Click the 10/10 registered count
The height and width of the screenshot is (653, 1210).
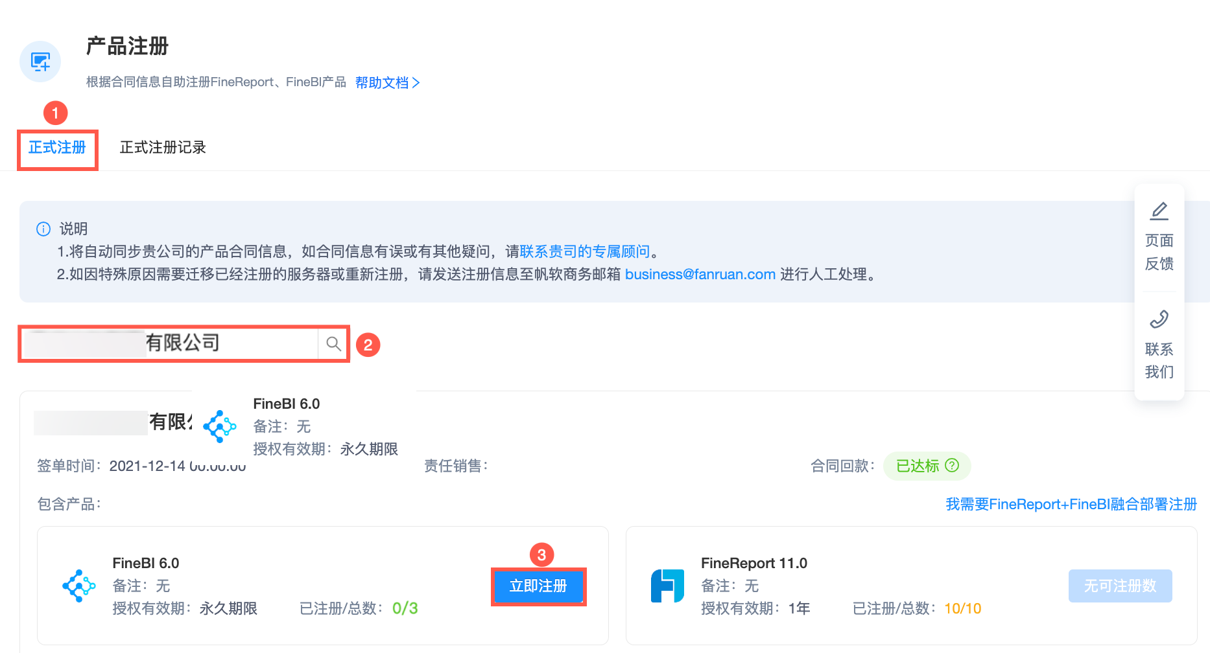pos(963,608)
